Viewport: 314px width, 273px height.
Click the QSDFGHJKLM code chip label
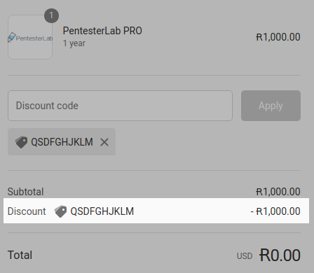[x=62, y=142]
